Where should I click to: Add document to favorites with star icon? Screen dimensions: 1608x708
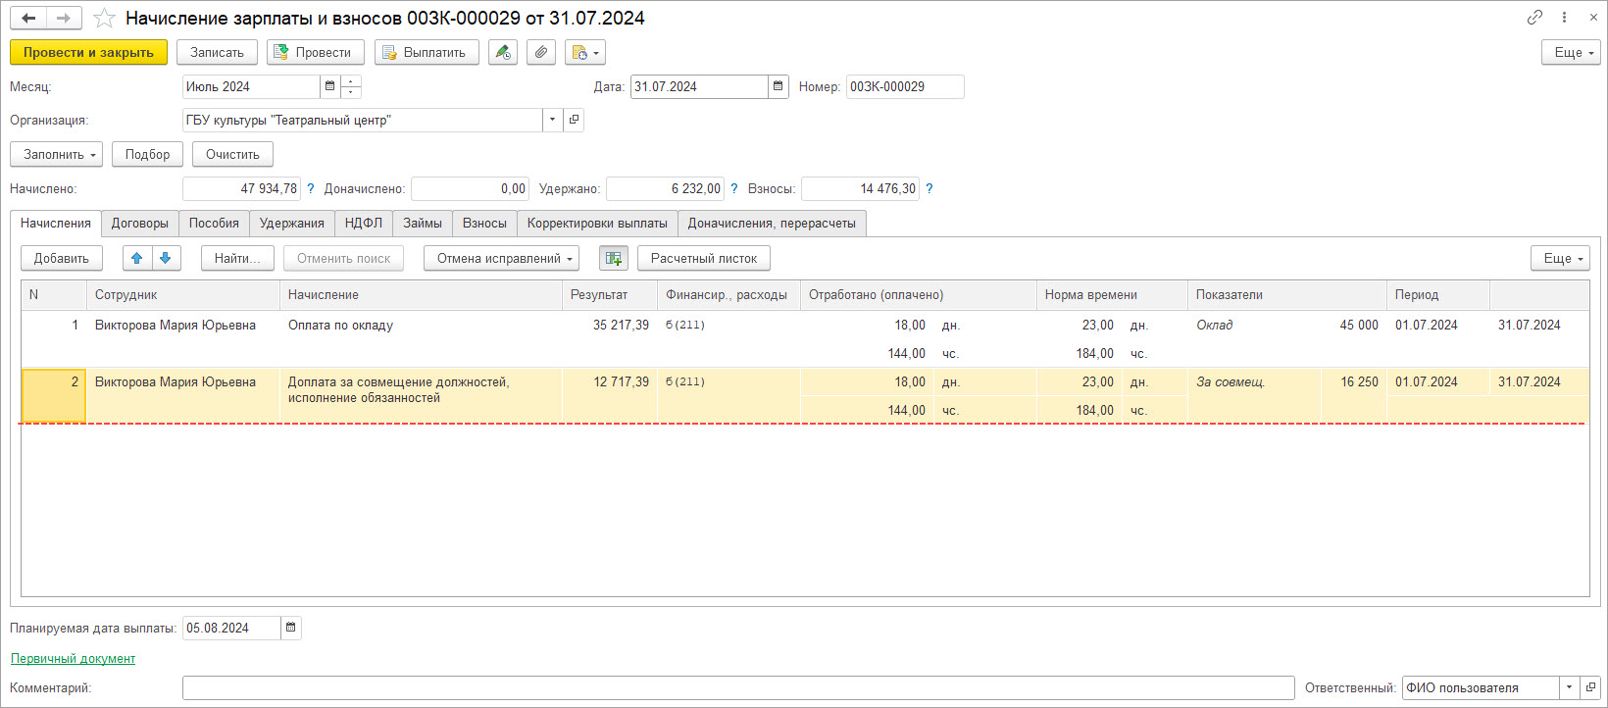(x=104, y=19)
